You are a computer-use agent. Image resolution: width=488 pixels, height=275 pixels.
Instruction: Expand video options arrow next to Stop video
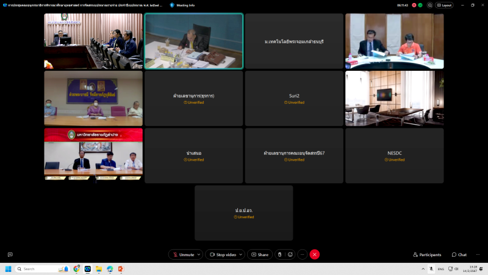(240, 254)
